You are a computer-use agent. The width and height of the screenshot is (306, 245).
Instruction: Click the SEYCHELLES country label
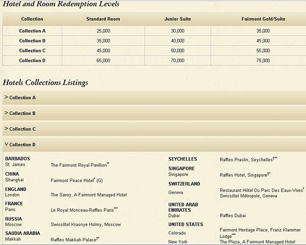(183, 159)
